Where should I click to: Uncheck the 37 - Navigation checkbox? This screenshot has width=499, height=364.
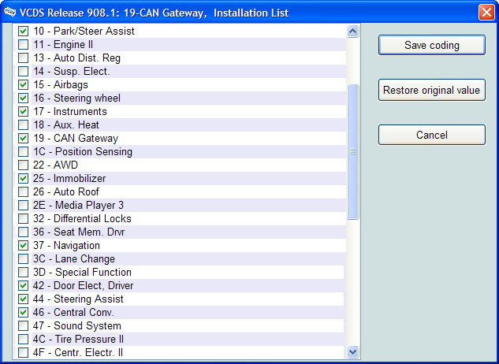click(23, 245)
